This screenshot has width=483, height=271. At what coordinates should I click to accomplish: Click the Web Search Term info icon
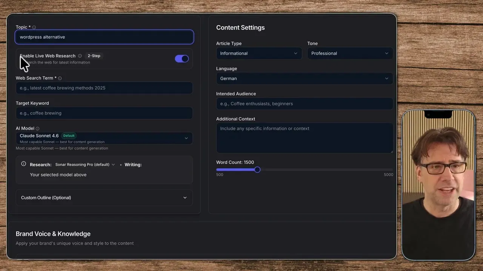coord(60,78)
